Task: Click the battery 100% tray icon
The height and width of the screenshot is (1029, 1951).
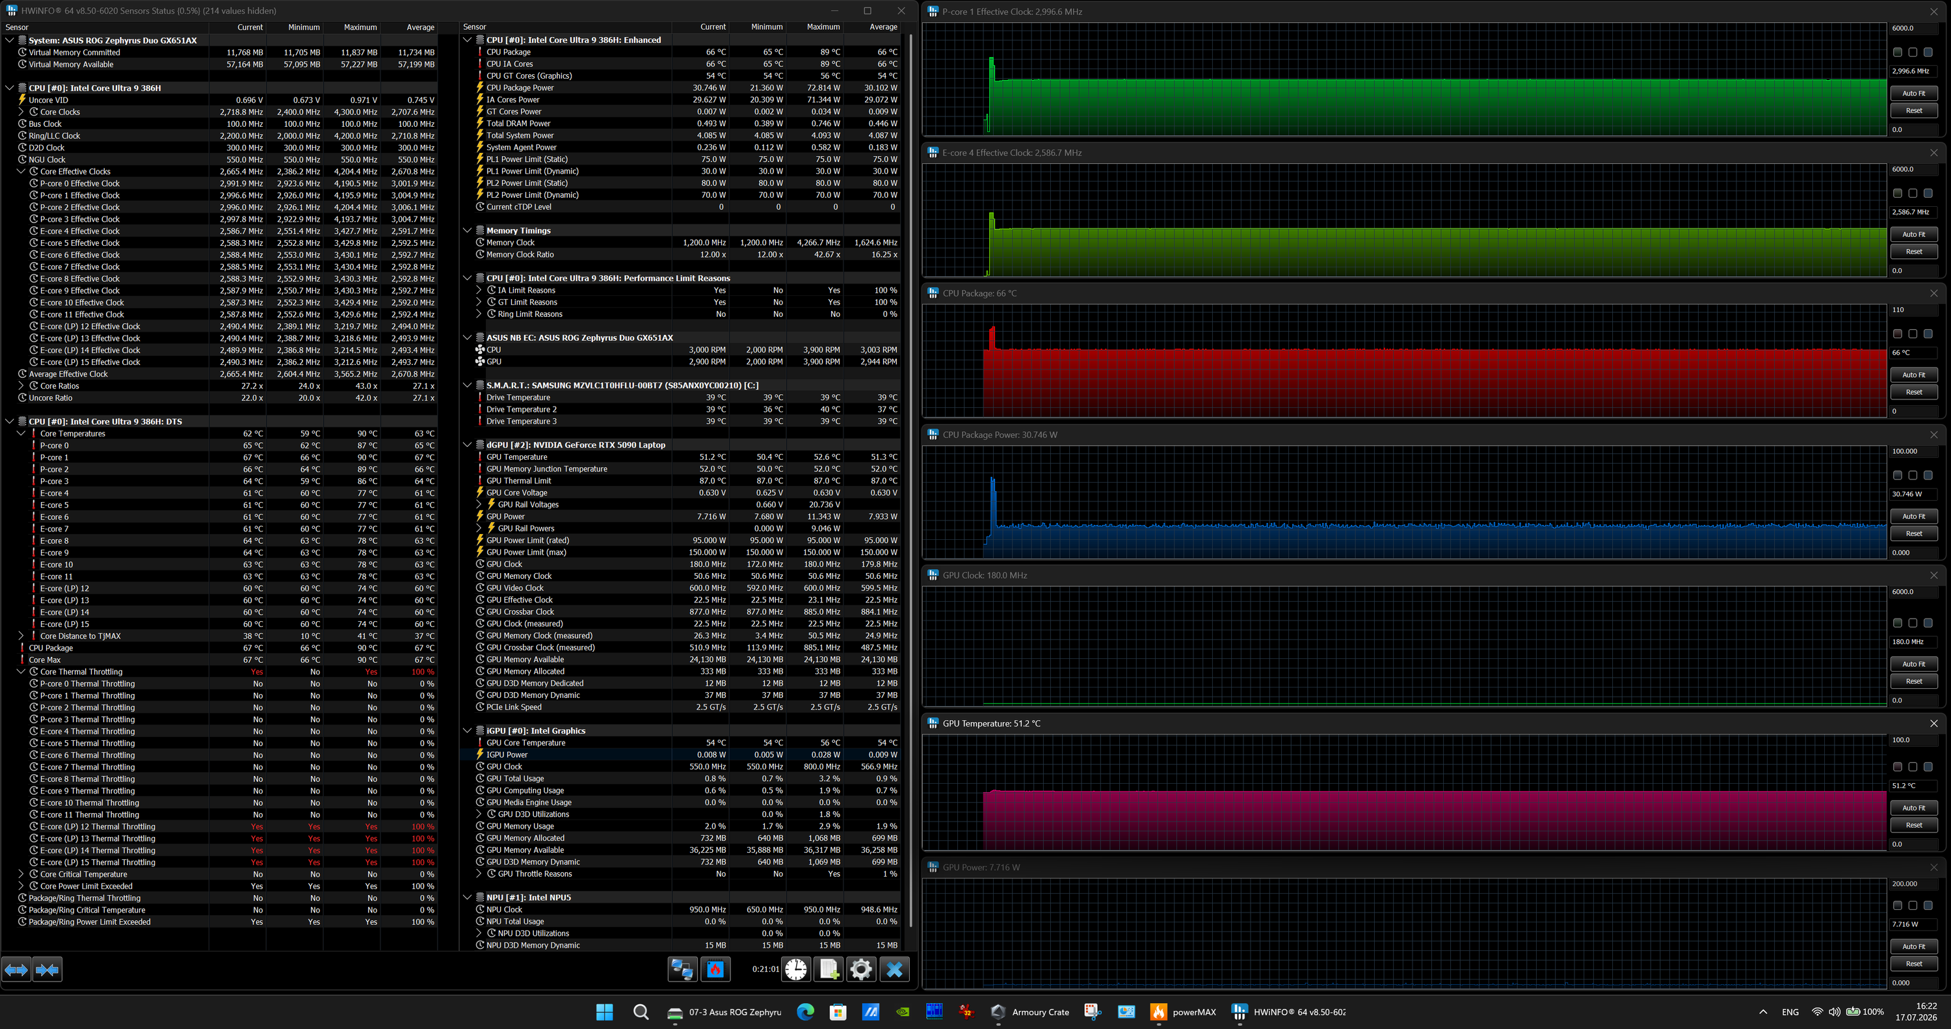Action: tap(1865, 1012)
